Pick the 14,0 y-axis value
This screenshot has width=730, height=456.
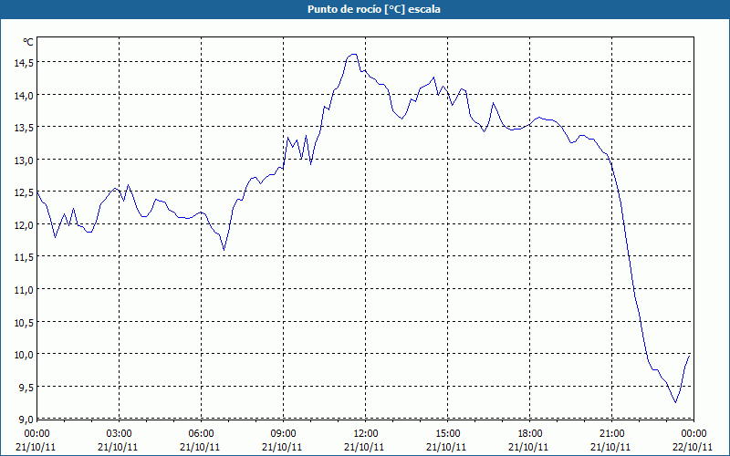(24, 95)
